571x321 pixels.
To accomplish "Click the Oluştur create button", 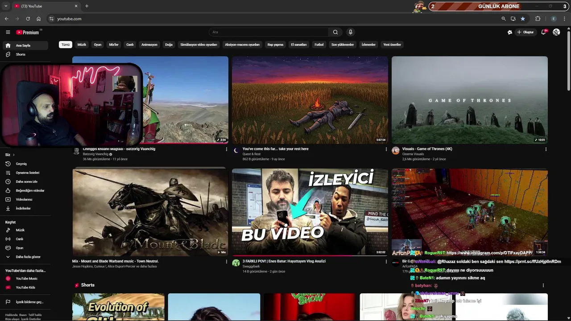I will pos(525,32).
